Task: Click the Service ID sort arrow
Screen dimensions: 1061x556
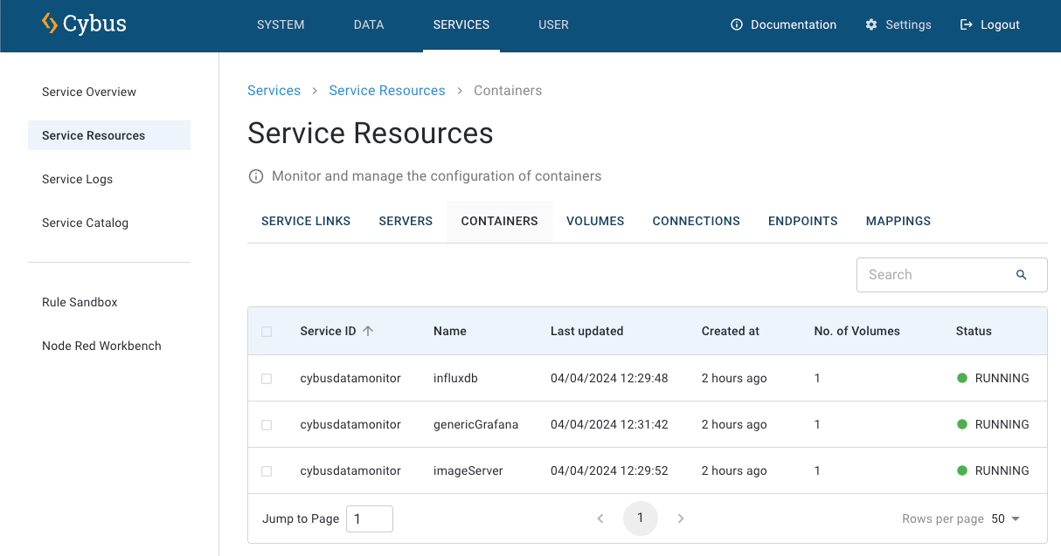Action: (368, 331)
